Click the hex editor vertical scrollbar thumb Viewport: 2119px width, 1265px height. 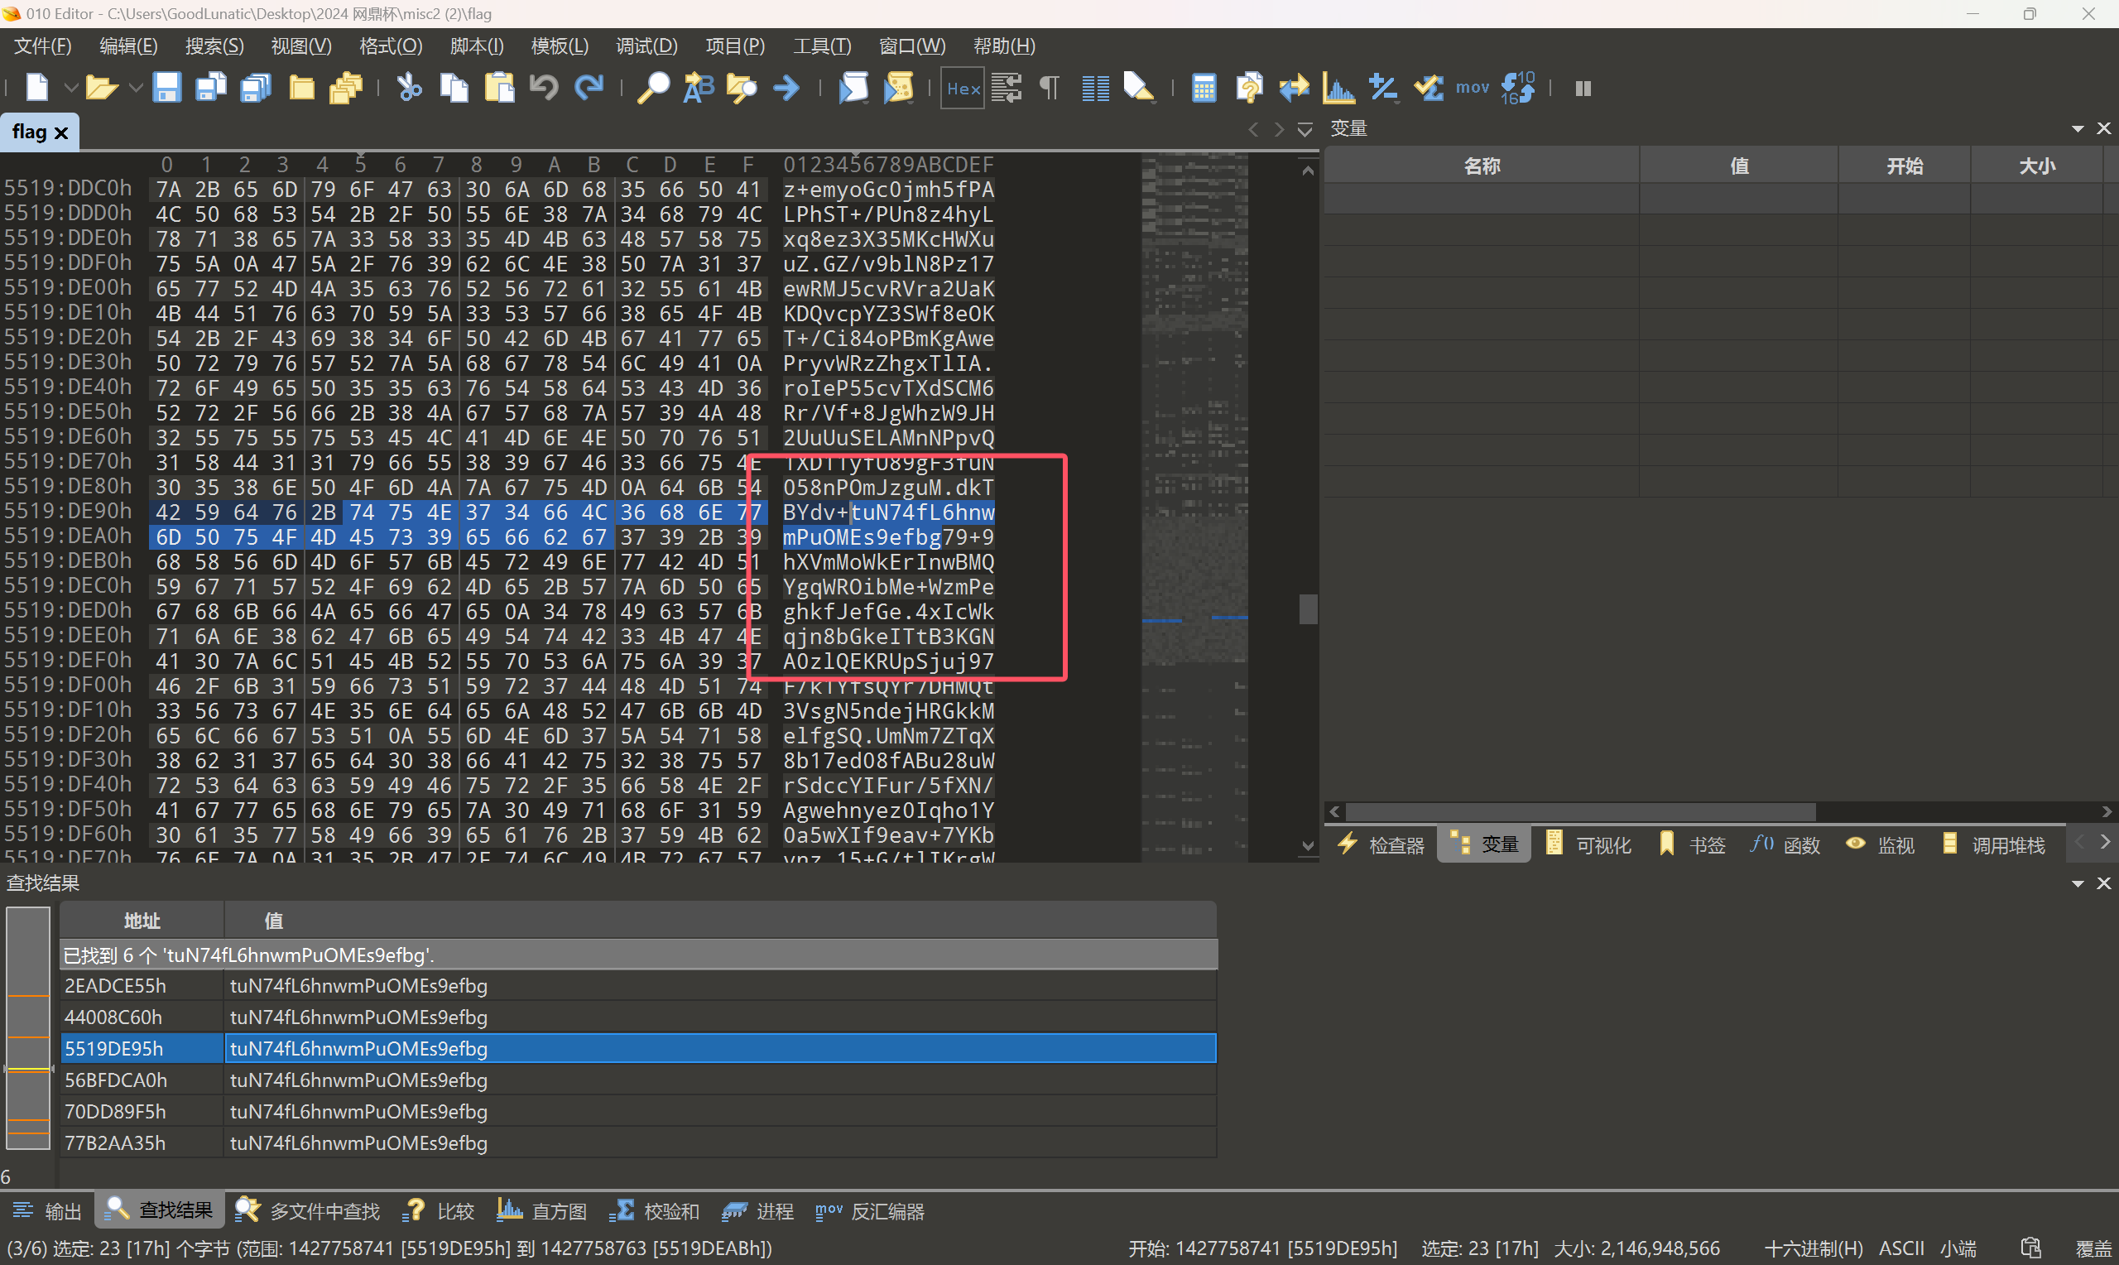1307,609
